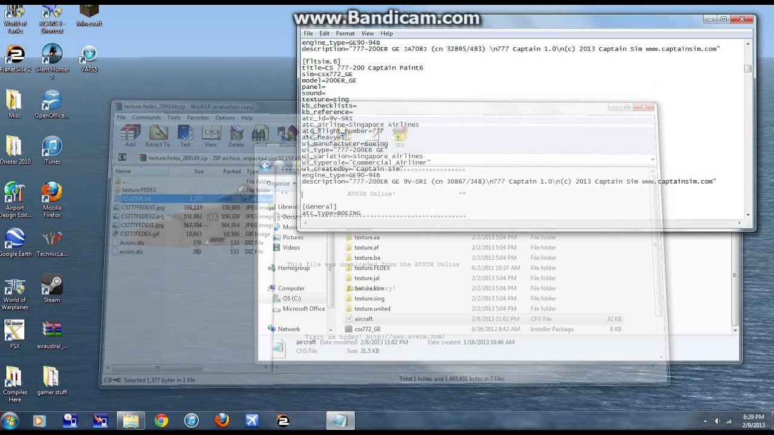Open the Tools menu in WinRAR

click(174, 118)
